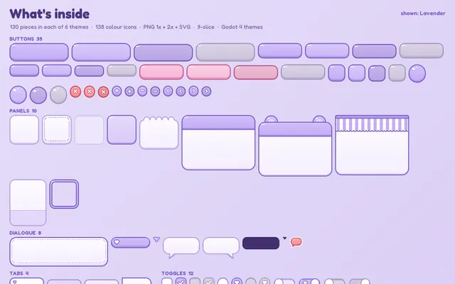Click the heart name tag pill
This screenshot has height=284, width=455.
pos(131,243)
